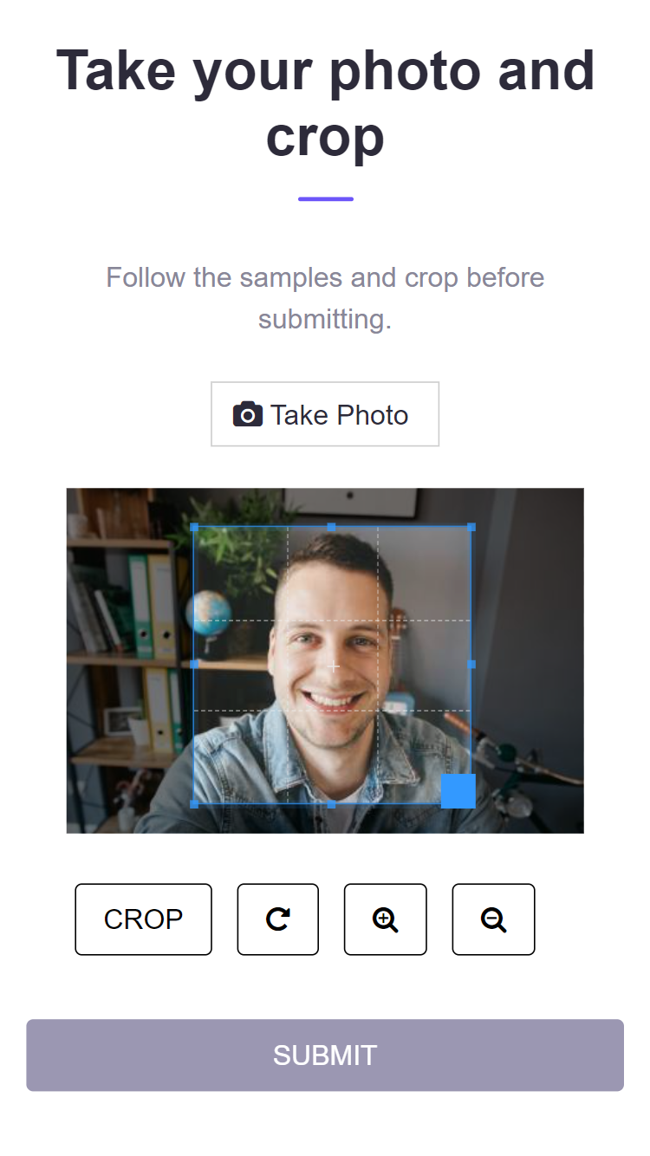Click the left-middle crop handle

[x=194, y=665]
